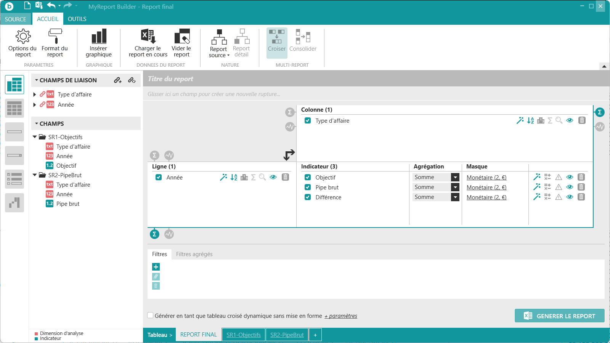Open the aggregation dropdown for Objectif
This screenshot has height=343, width=610.
[x=455, y=177]
